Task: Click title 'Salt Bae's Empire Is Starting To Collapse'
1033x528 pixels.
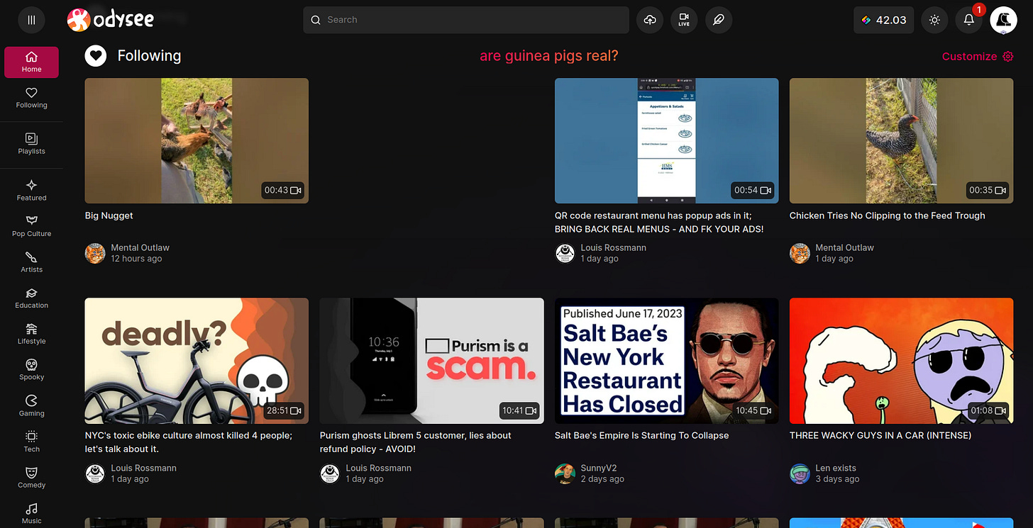Action: click(641, 435)
